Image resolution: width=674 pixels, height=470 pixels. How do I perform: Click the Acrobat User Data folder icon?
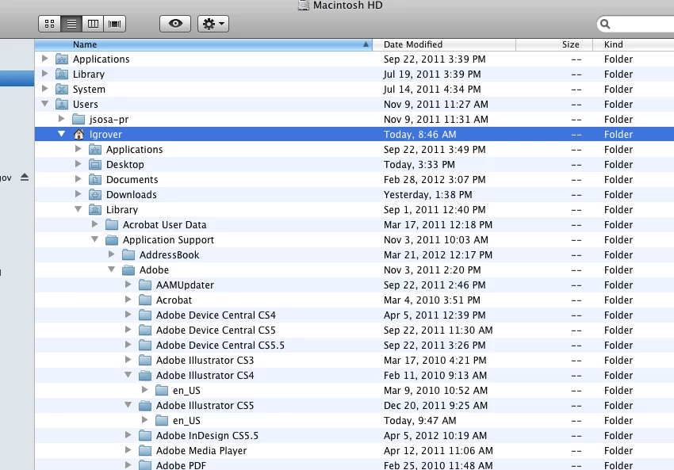coord(112,224)
